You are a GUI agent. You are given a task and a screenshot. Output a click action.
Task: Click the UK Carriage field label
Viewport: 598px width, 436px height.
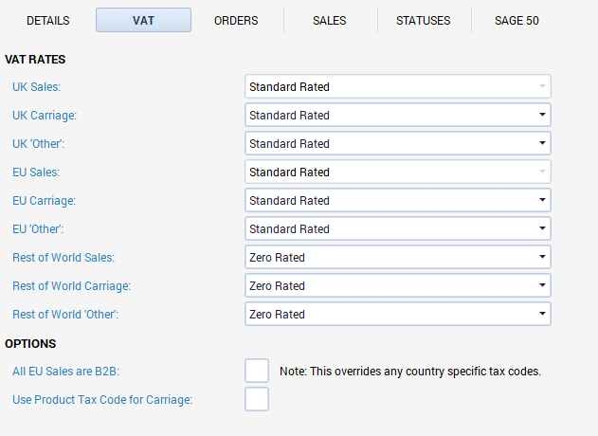pos(45,116)
